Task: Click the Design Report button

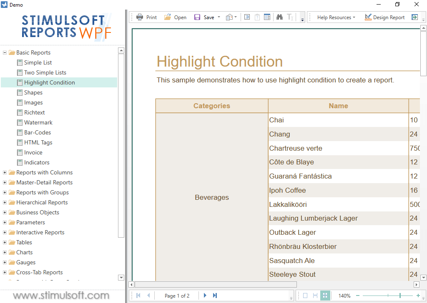Action: click(x=384, y=17)
